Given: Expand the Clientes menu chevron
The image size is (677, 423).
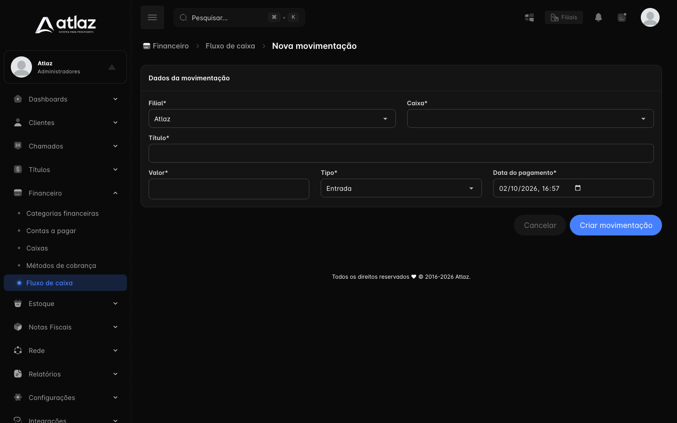Looking at the screenshot, I should (x=115, y=123).
